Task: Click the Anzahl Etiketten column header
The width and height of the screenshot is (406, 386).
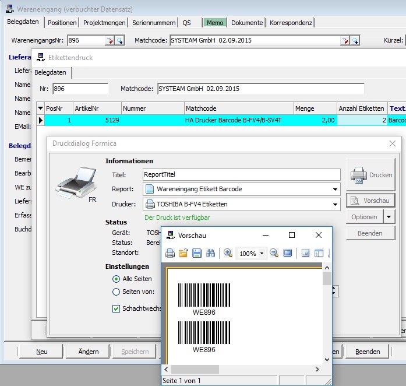Action: coord(362,108)
